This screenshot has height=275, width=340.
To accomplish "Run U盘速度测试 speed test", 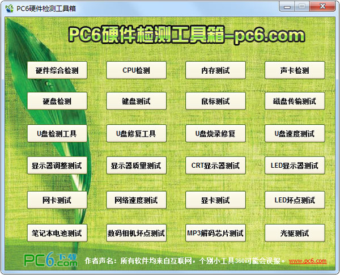I will point(295,133).
